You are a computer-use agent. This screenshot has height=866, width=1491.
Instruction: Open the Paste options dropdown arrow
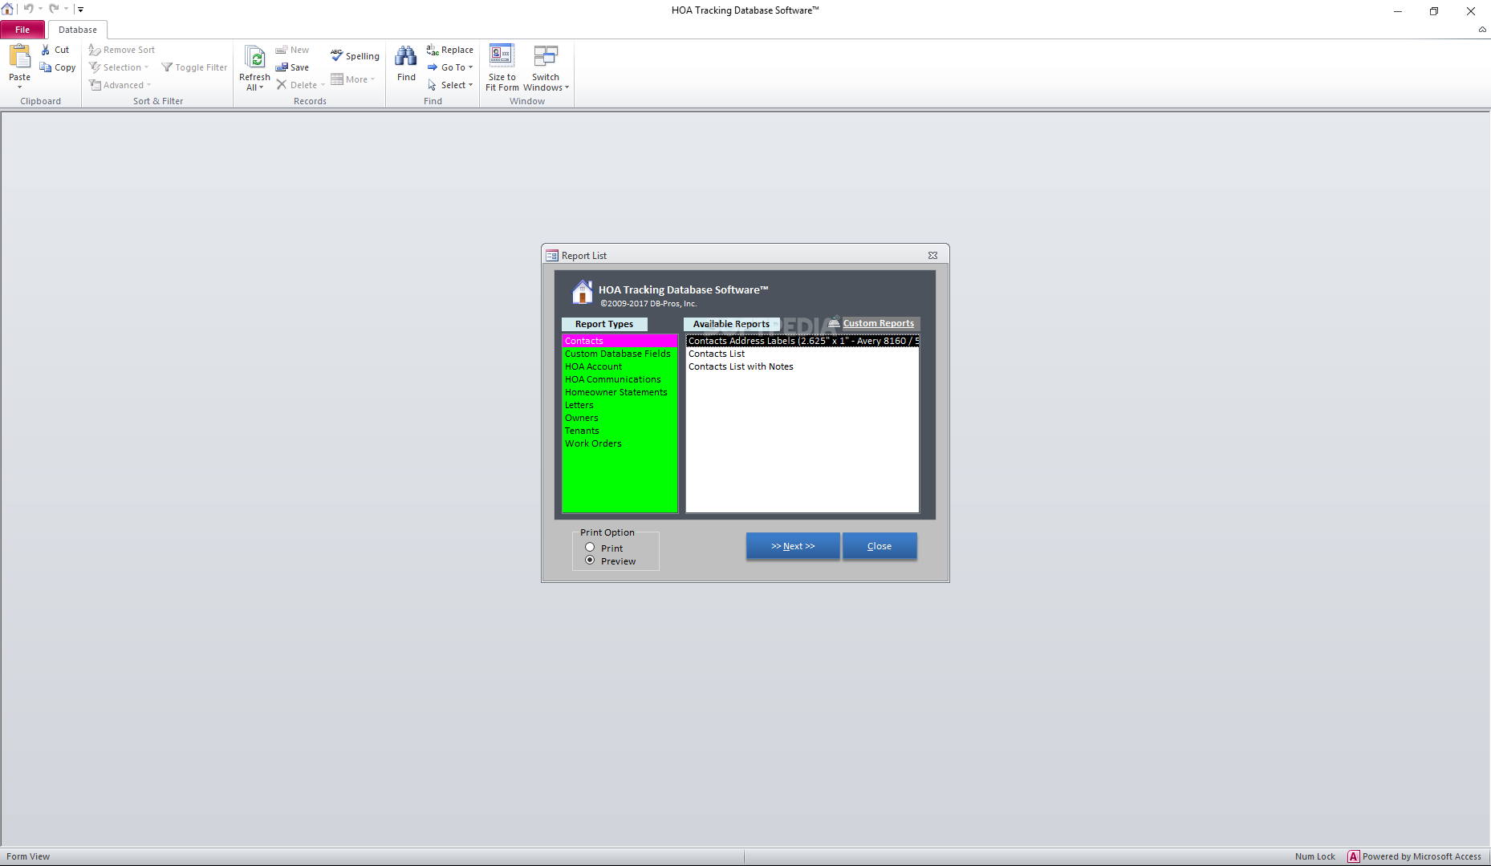(x=20, y=87)
